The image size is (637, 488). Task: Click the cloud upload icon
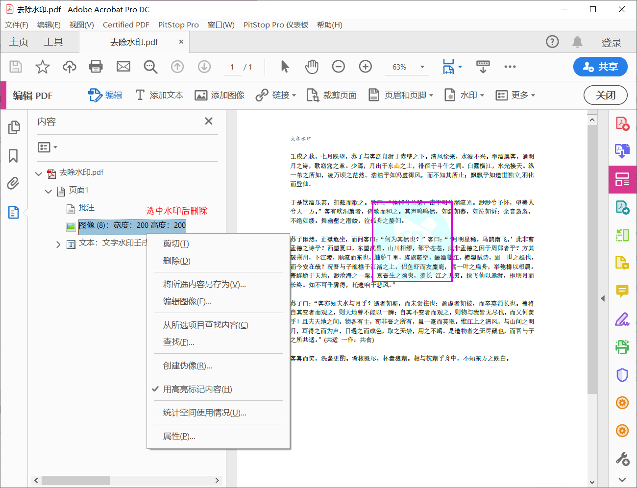coord(70,67)
